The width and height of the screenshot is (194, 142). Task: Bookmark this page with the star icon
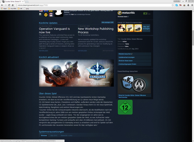pyautogui.click(x=173, y=5)
